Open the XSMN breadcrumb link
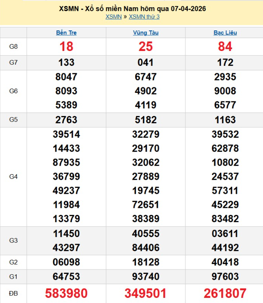This screenshot has height=303, width=263. pos(113,17)
